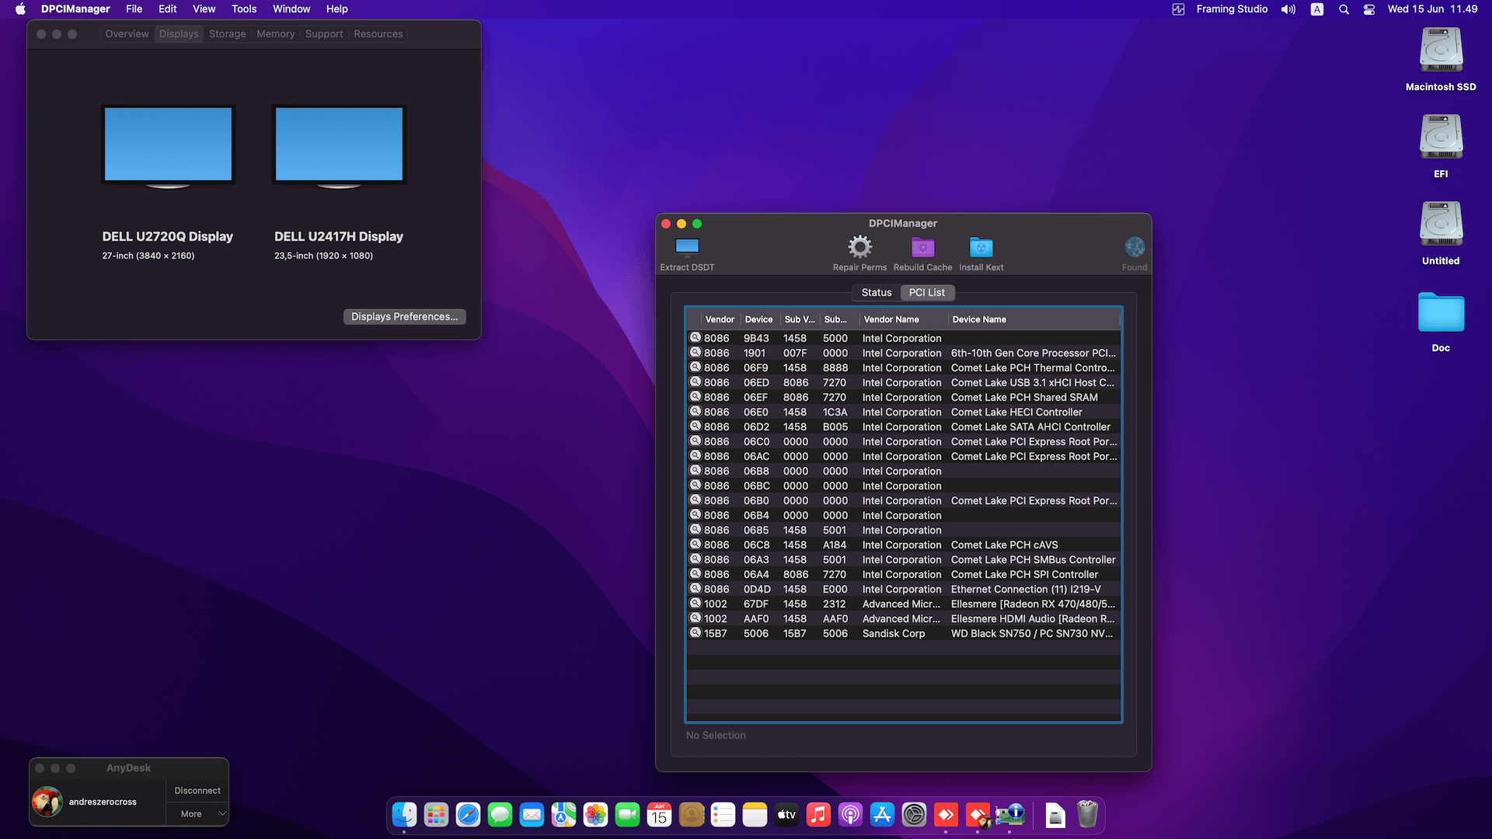The image size is (1492, 839).
Task: Click magnifier icon for Ethernet Connection I219-V row
Action: pos(695,589)
